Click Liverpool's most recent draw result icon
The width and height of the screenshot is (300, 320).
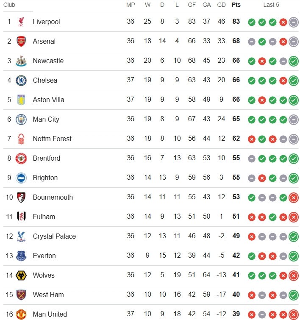click(294, 22)
